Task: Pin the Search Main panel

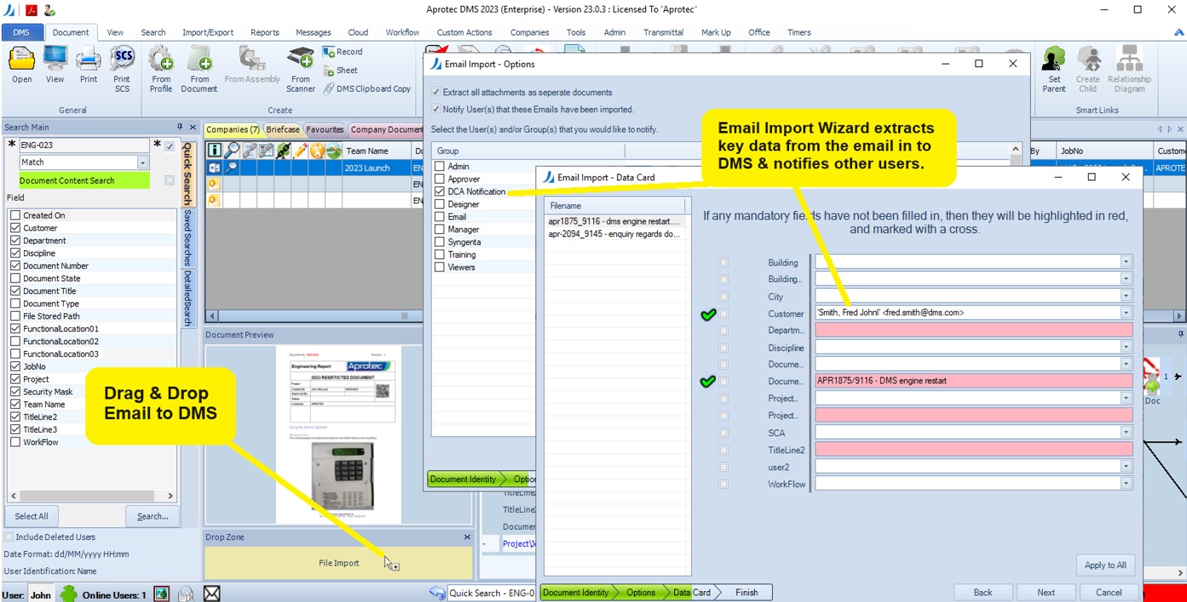Action: 180,127
